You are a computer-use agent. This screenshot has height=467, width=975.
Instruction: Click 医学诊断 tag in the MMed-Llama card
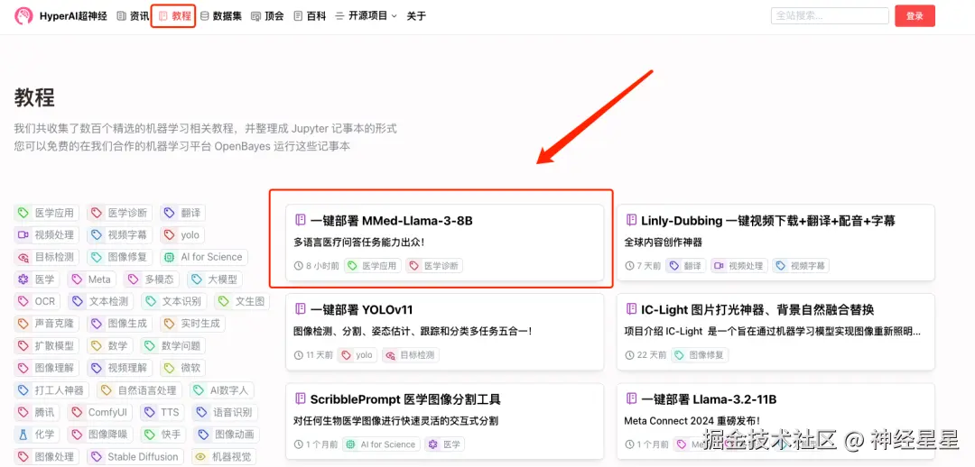point(434,266)
